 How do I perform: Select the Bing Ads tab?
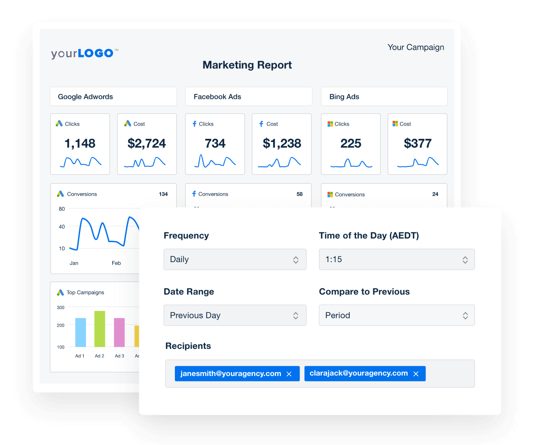click(384, 96)
